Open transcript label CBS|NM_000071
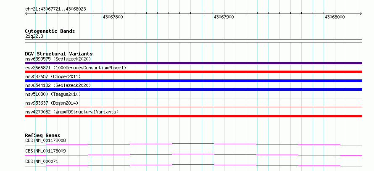Viewport: 374px width, 171px height. point(42,161)
